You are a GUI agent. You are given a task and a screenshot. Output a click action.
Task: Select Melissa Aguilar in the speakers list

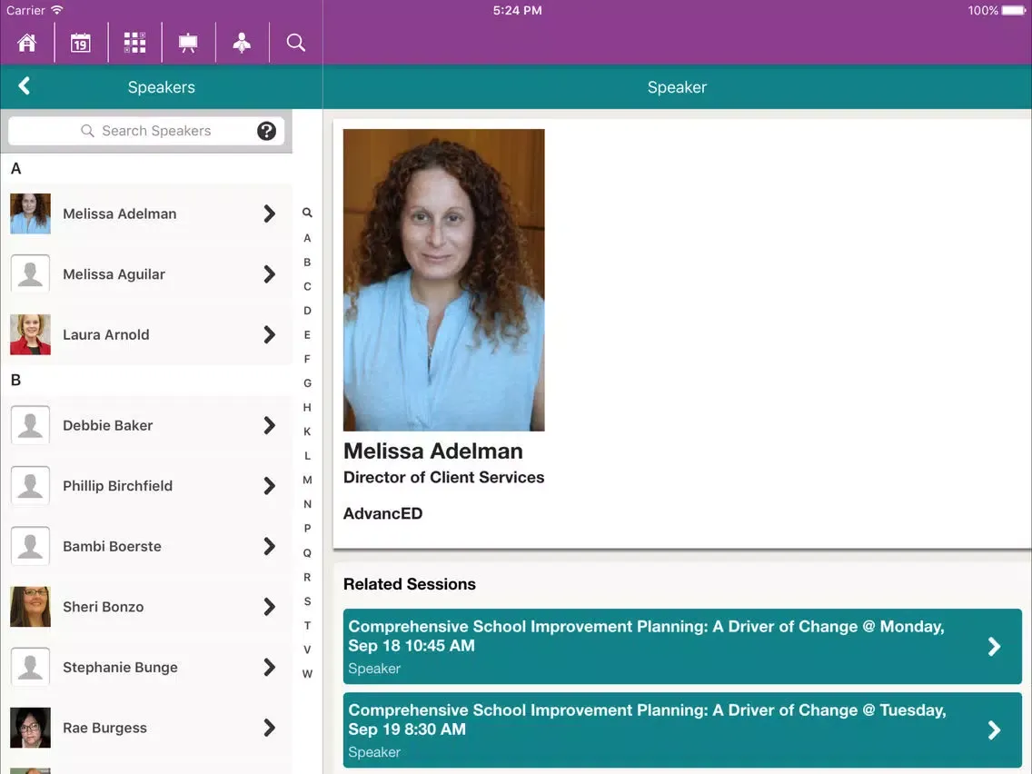[146, 273]
